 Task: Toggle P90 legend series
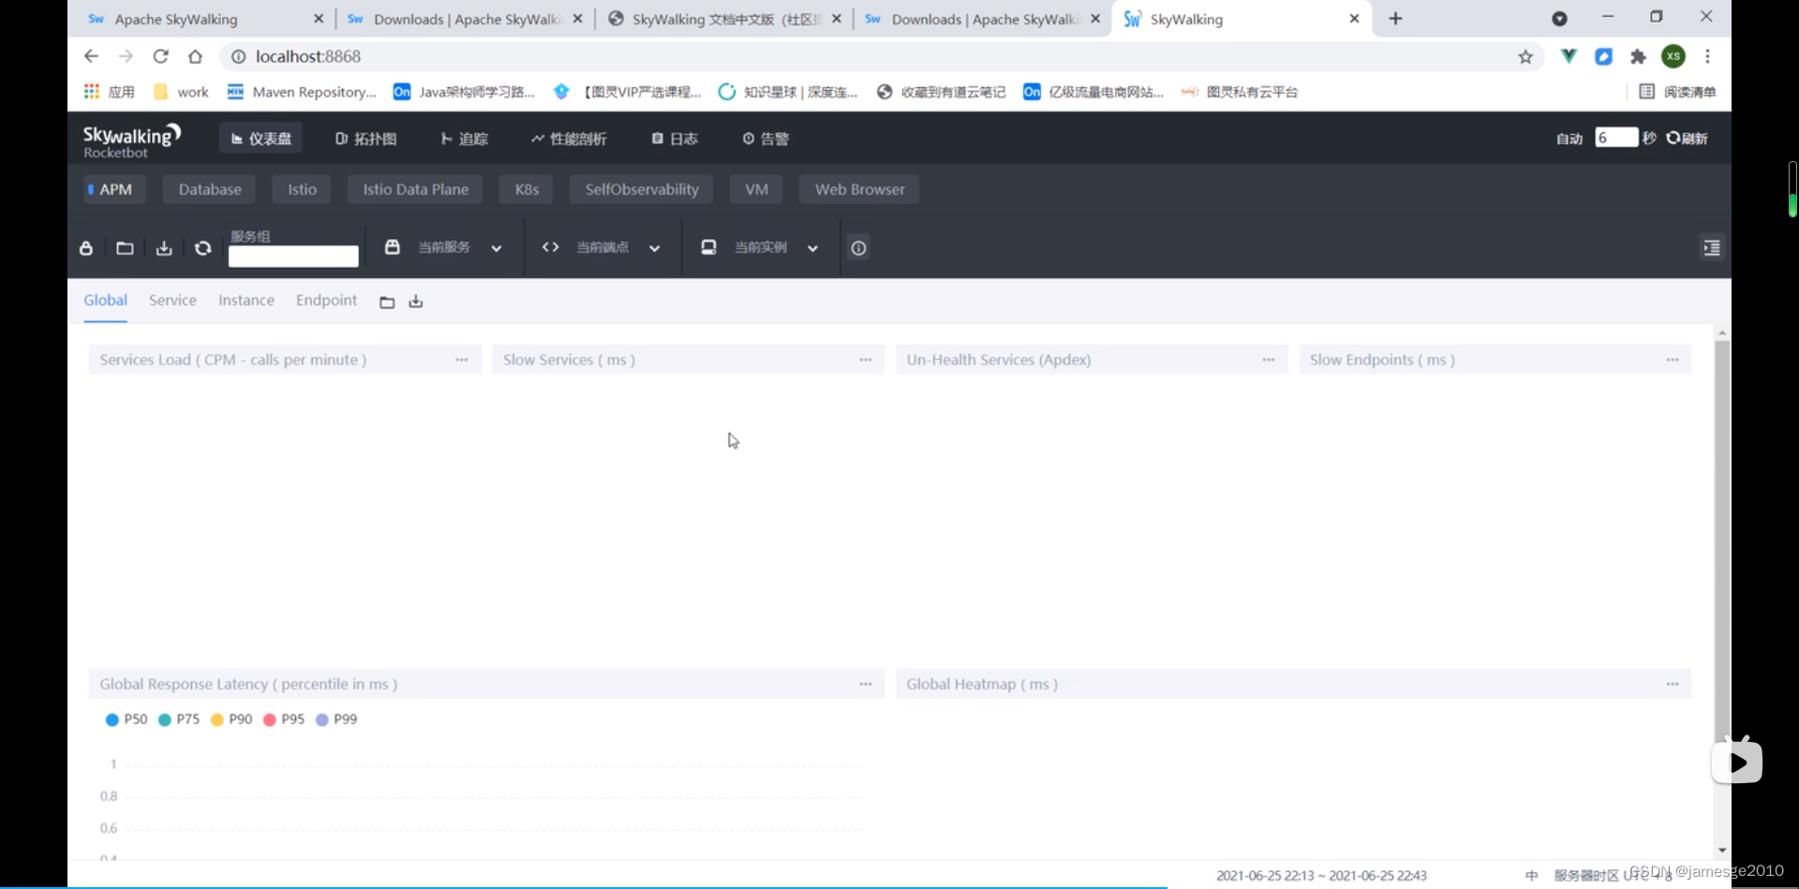pyautogui.click(x=231, y=719)
